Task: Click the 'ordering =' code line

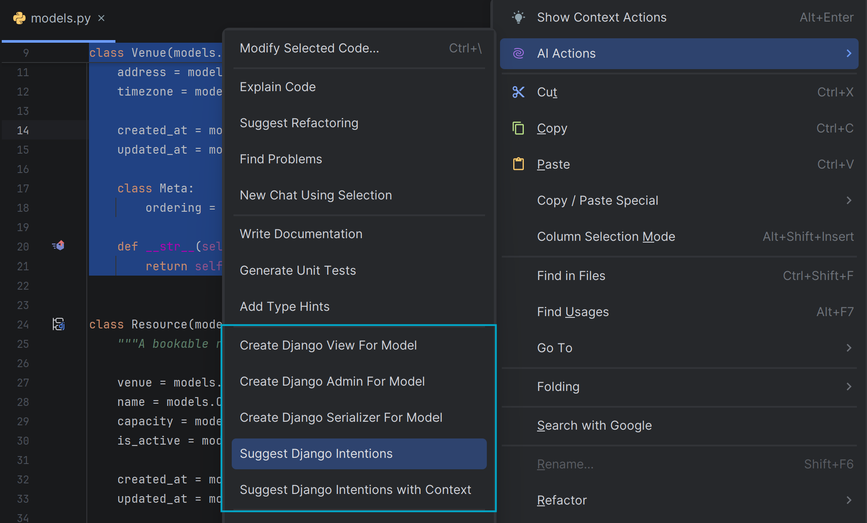Action: (x=181, y=208)
